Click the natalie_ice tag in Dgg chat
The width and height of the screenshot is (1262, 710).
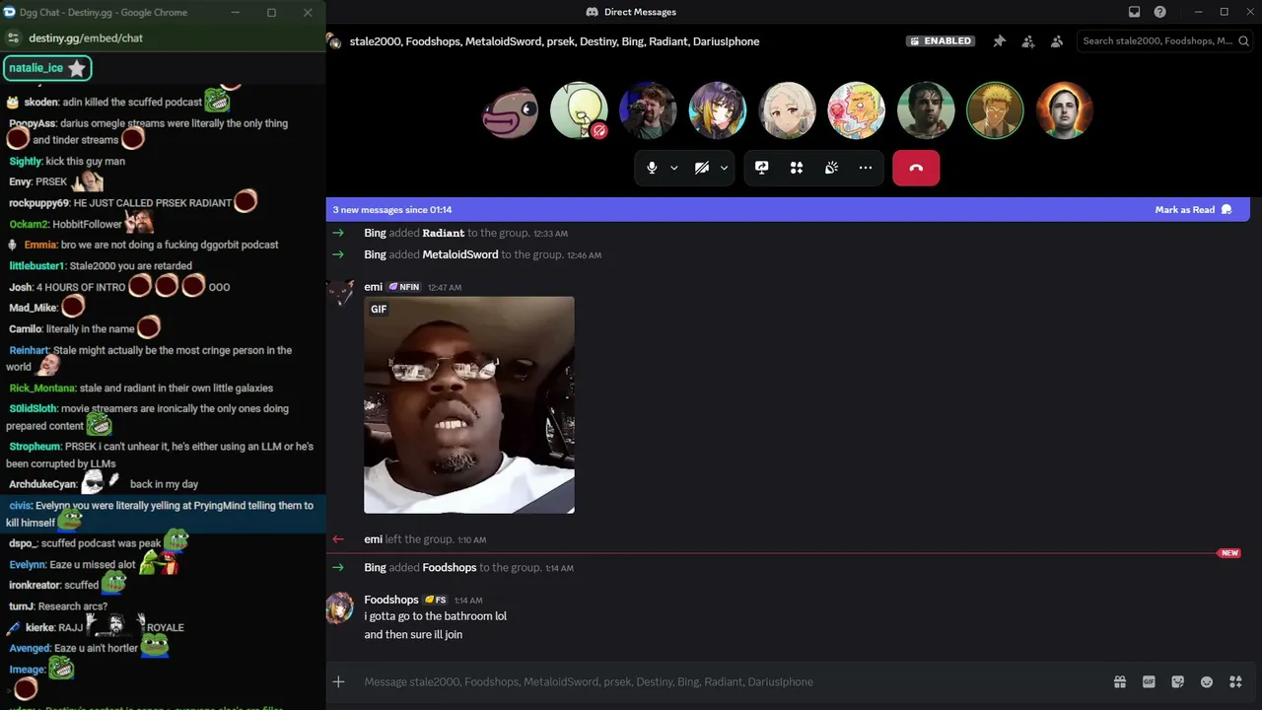[48, 68]
